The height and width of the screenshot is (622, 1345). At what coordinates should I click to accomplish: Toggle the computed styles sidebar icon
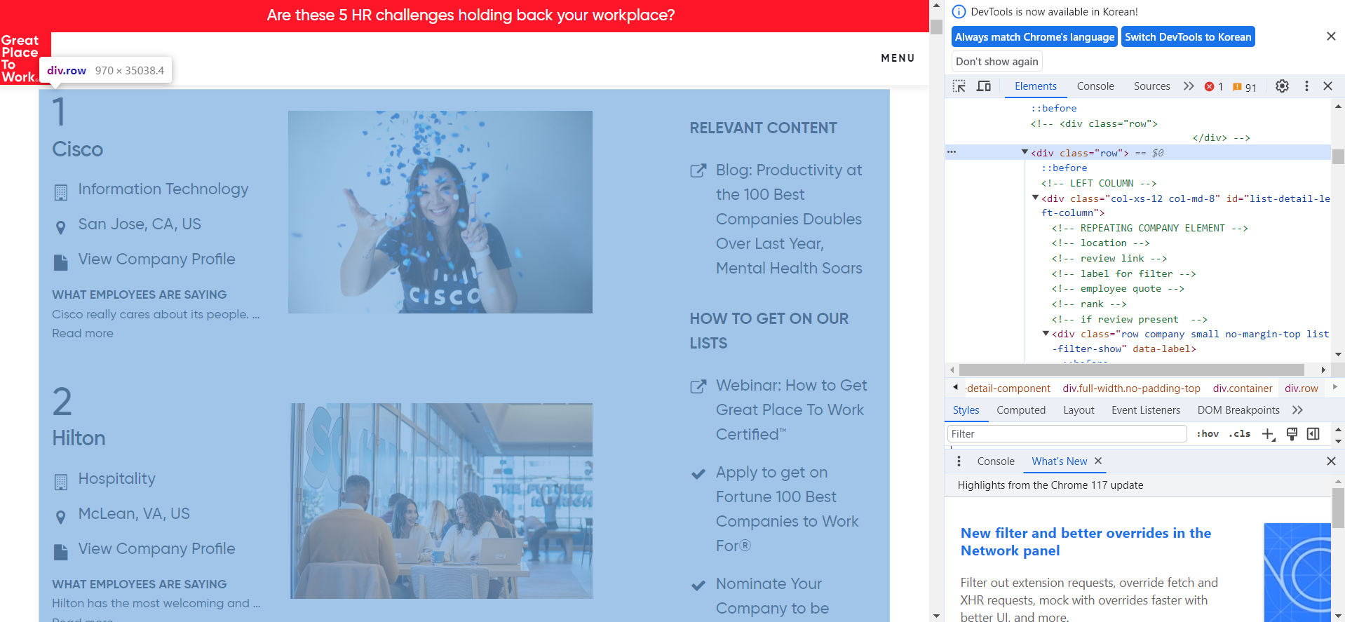[x=1313, y=434]
